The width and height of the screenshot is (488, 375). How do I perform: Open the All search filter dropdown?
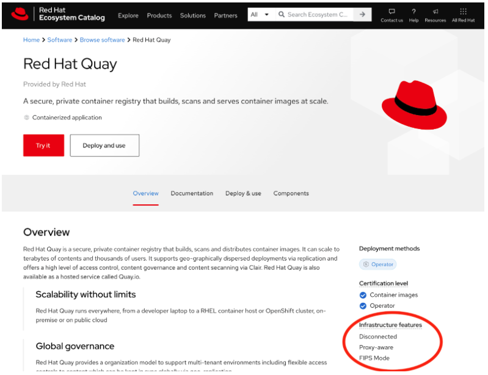261,14
